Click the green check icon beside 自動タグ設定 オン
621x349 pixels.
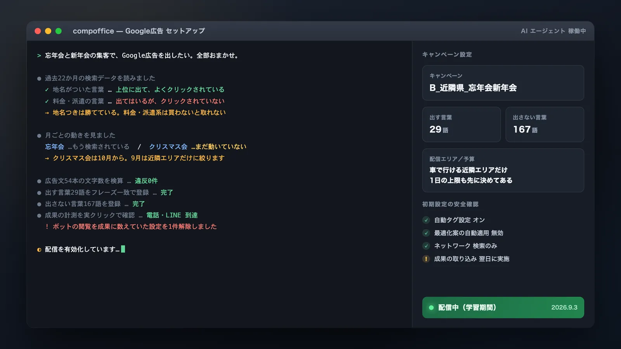(426, 220)
